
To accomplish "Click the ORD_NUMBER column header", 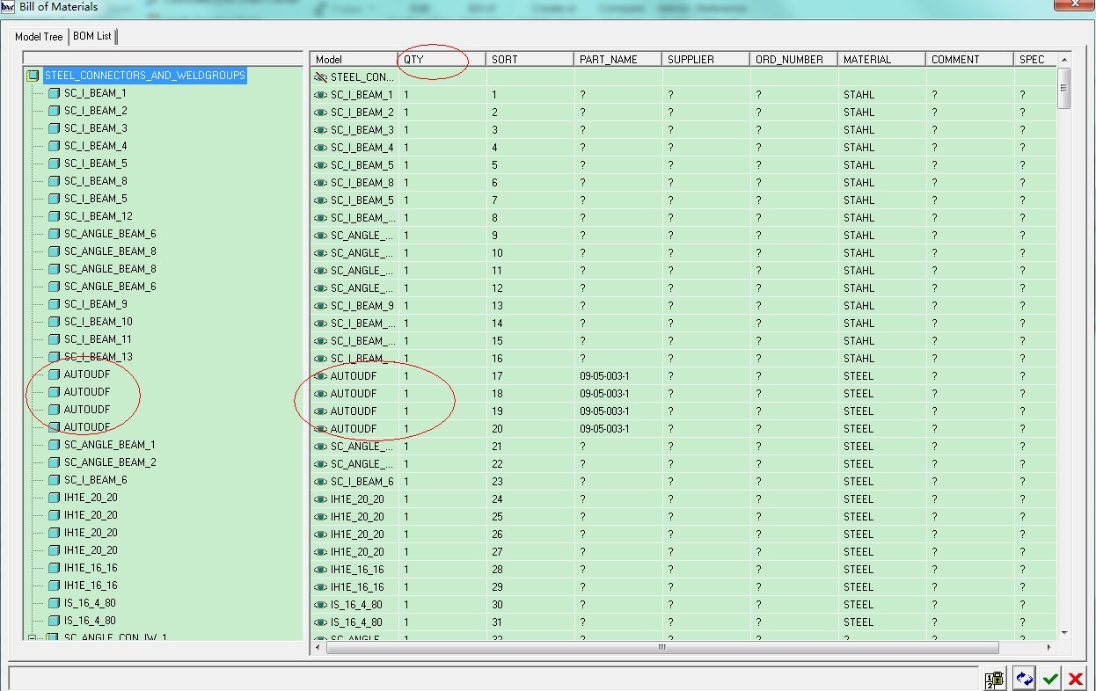I will click(794, 59).
